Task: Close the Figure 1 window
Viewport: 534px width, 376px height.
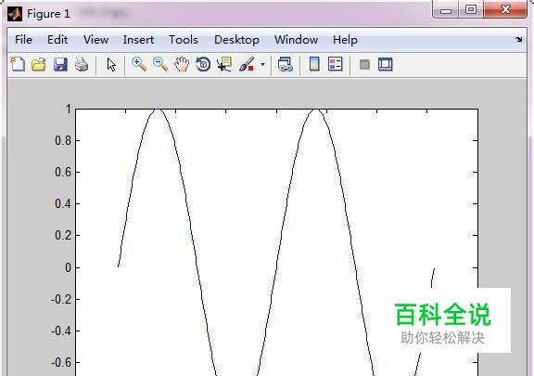Action: click(x=505, y=9)
